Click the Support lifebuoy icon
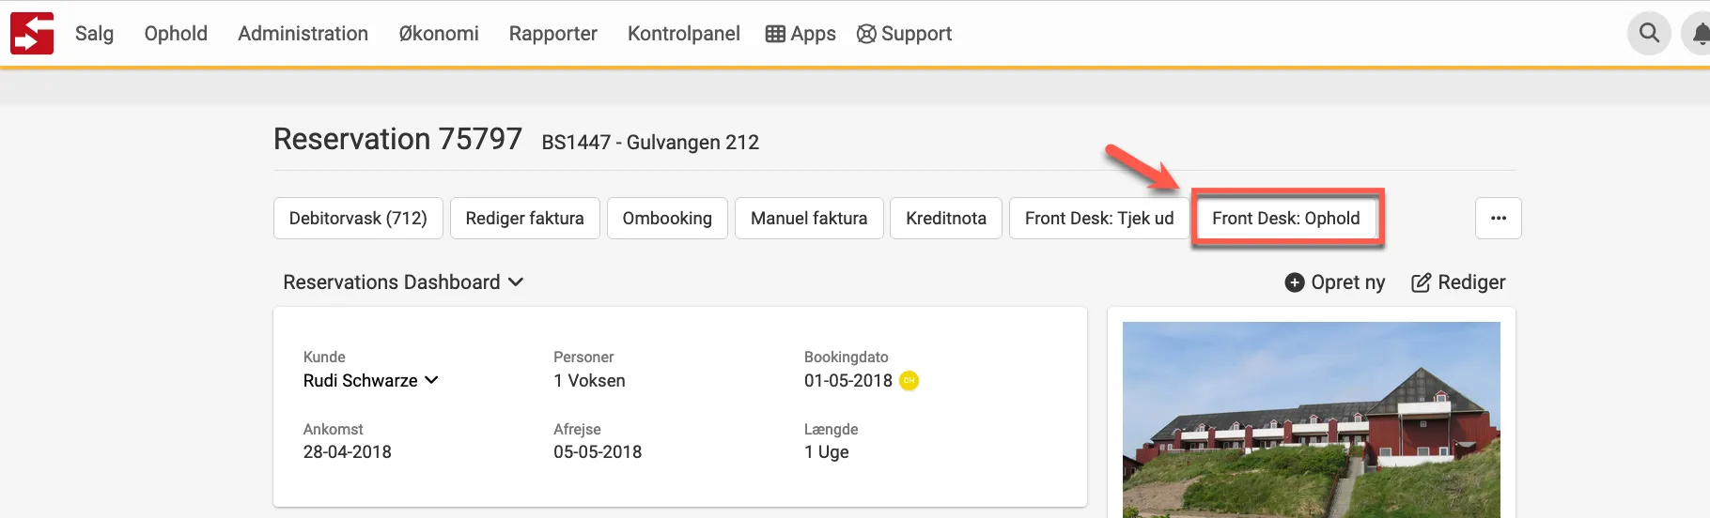1710x518 pixels. 866,34
